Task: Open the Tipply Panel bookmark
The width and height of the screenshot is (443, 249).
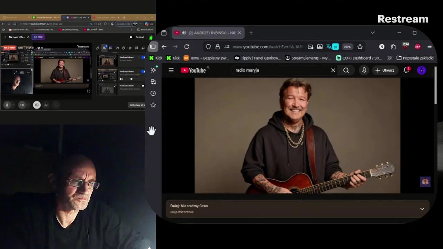Action: 257,58
